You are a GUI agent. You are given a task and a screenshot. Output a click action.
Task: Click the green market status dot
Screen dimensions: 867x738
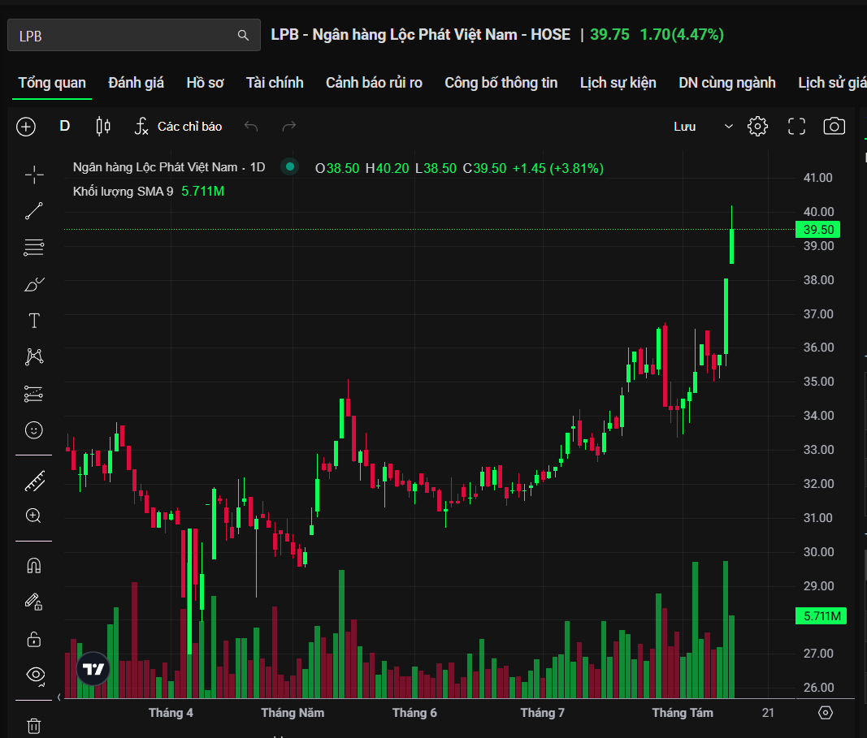click(290, 166)
